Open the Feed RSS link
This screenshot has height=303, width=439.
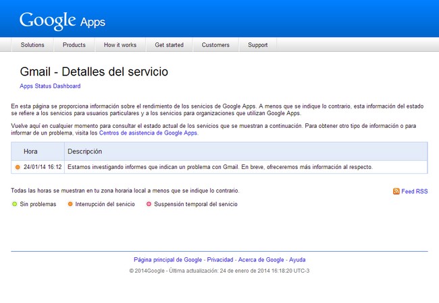tap(415, 191)
